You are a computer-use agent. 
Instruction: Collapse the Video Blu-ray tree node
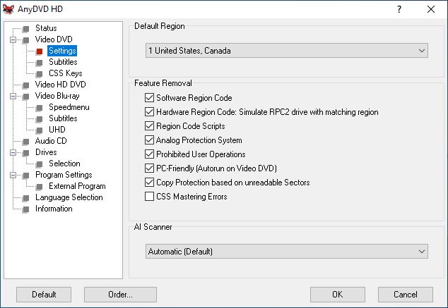click(x=13, y=97)
